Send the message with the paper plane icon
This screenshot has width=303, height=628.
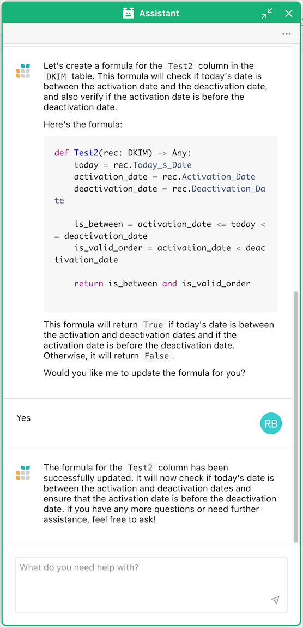click(x=275, y=600)
